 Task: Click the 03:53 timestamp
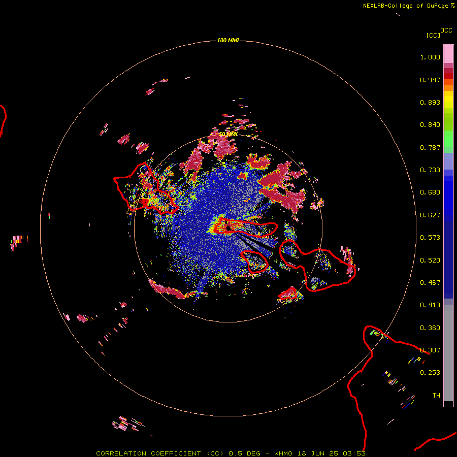pyautogui.click(x=354, y=453)
